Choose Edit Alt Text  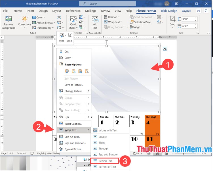click(x=74, y=137)
